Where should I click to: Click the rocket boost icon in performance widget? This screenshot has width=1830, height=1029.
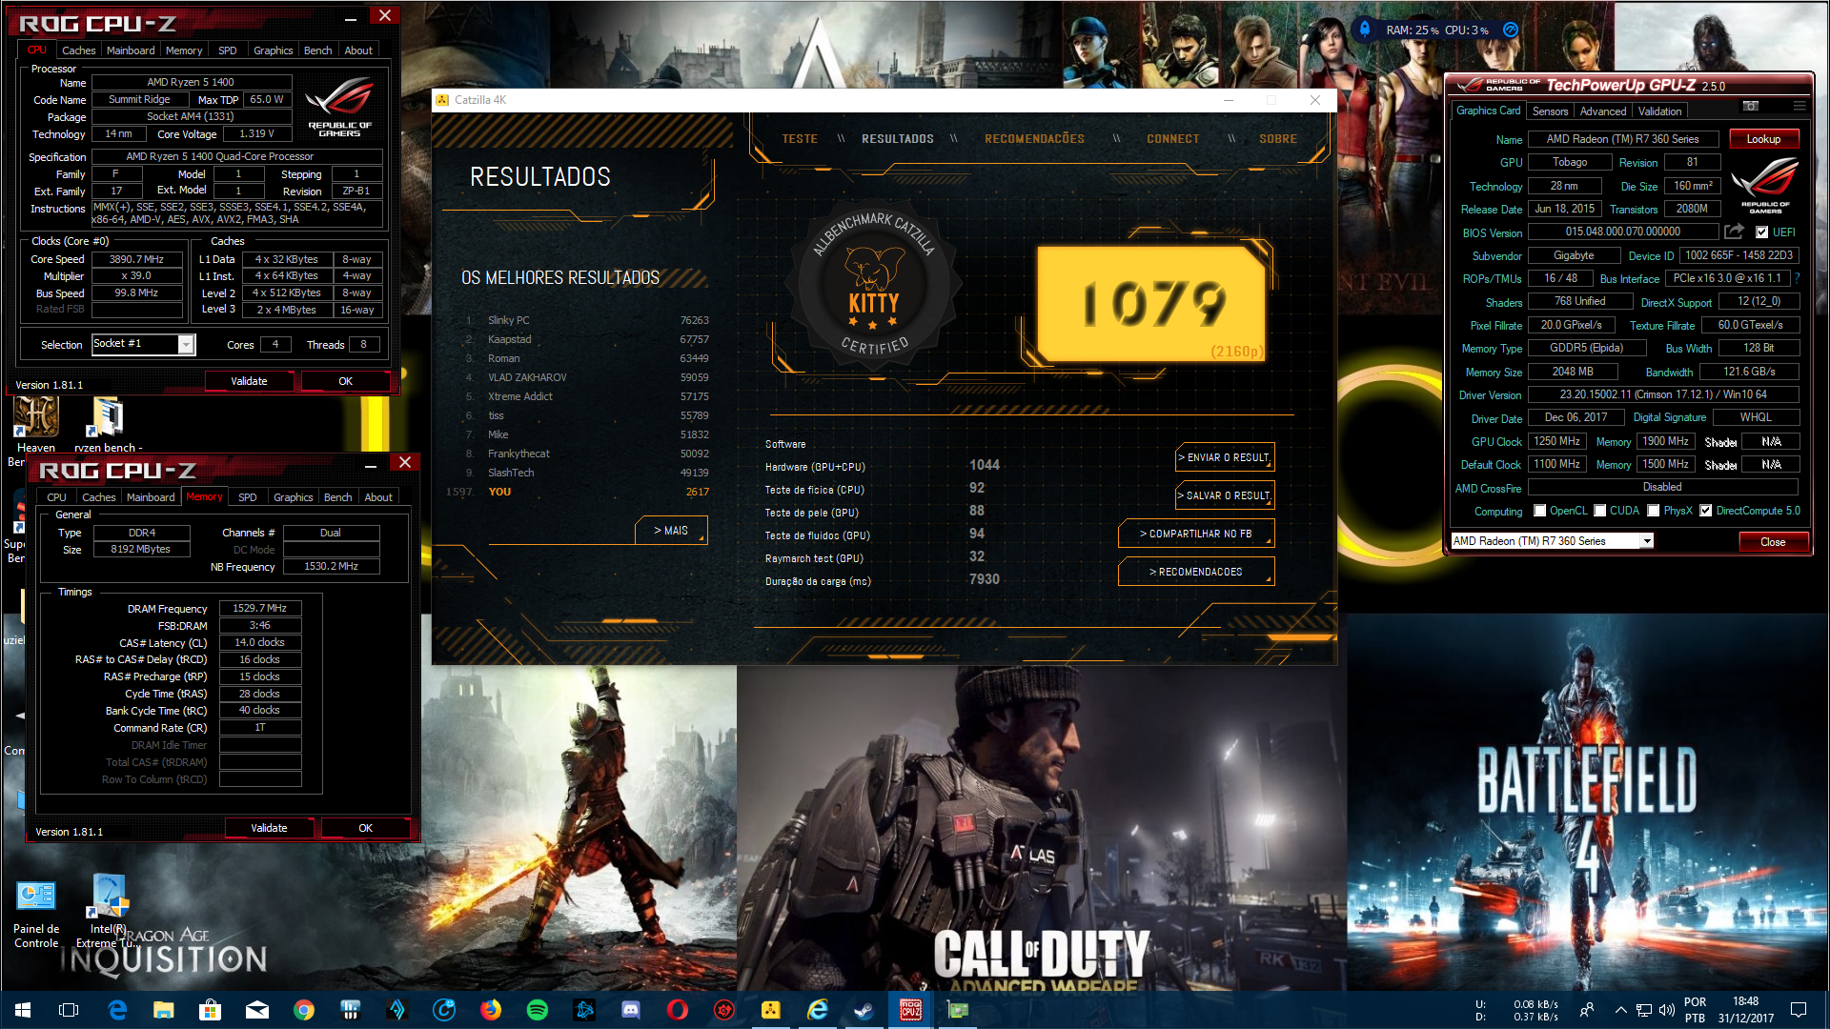(x=1365, y=30)
